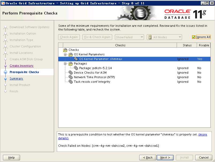This screenshot has height=162, width=215.
Task: Collapse the Packages tree node
Action: [65, 64]
